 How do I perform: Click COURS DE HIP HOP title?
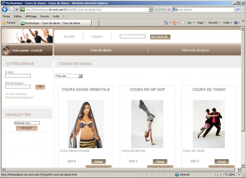tap(147, 89)
